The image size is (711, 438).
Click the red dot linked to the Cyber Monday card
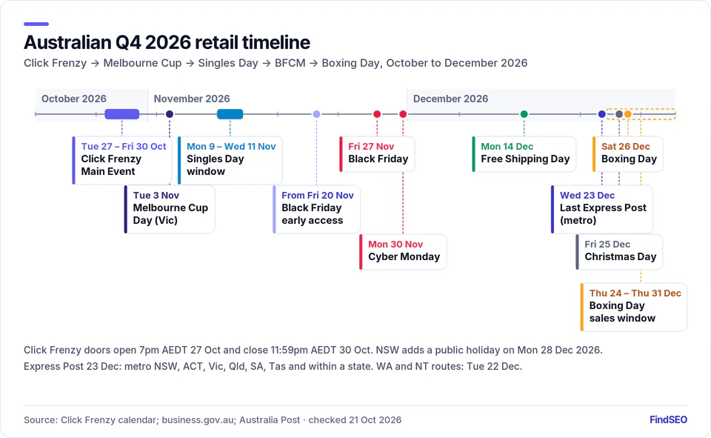[x=403, y=114]
